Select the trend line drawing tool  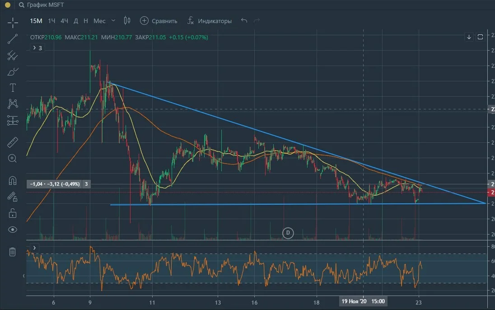[13, 39]
